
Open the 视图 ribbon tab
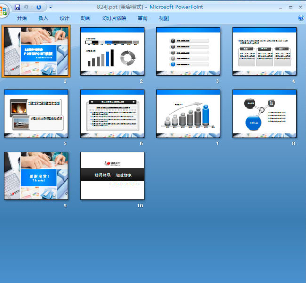pos(164,18)
